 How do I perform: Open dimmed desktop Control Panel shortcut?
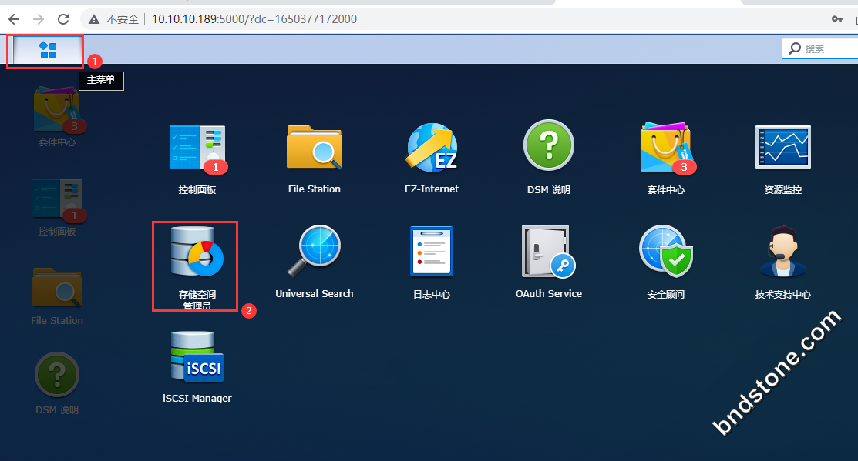(x=57, y=199)
